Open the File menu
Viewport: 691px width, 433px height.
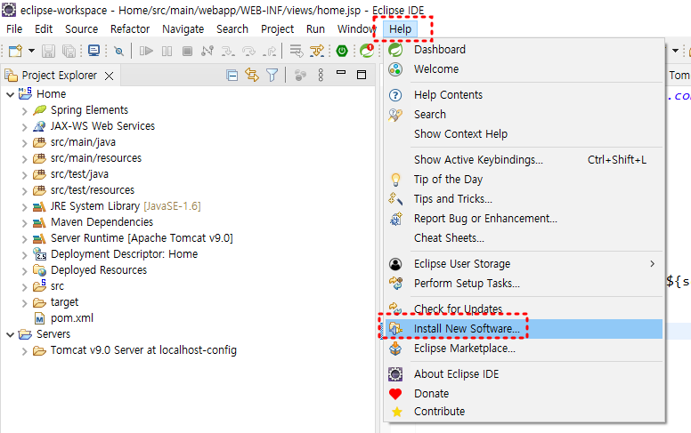click(x=14, y=29)
